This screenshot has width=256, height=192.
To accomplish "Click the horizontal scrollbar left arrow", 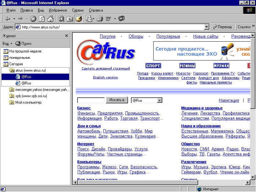I will coord(75,182).
